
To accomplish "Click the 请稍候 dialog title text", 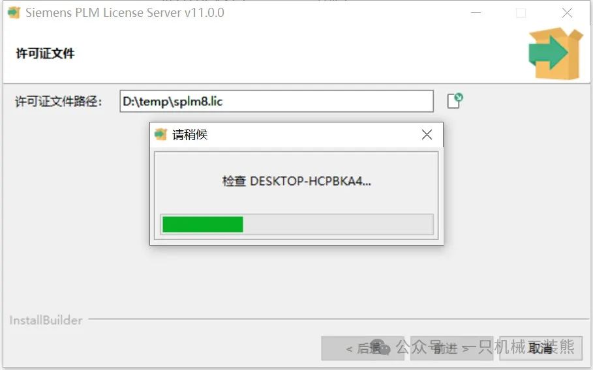I will click(x=190, y=135).
